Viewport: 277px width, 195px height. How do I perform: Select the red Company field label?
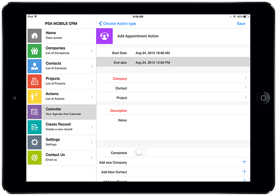pos(120,79)
